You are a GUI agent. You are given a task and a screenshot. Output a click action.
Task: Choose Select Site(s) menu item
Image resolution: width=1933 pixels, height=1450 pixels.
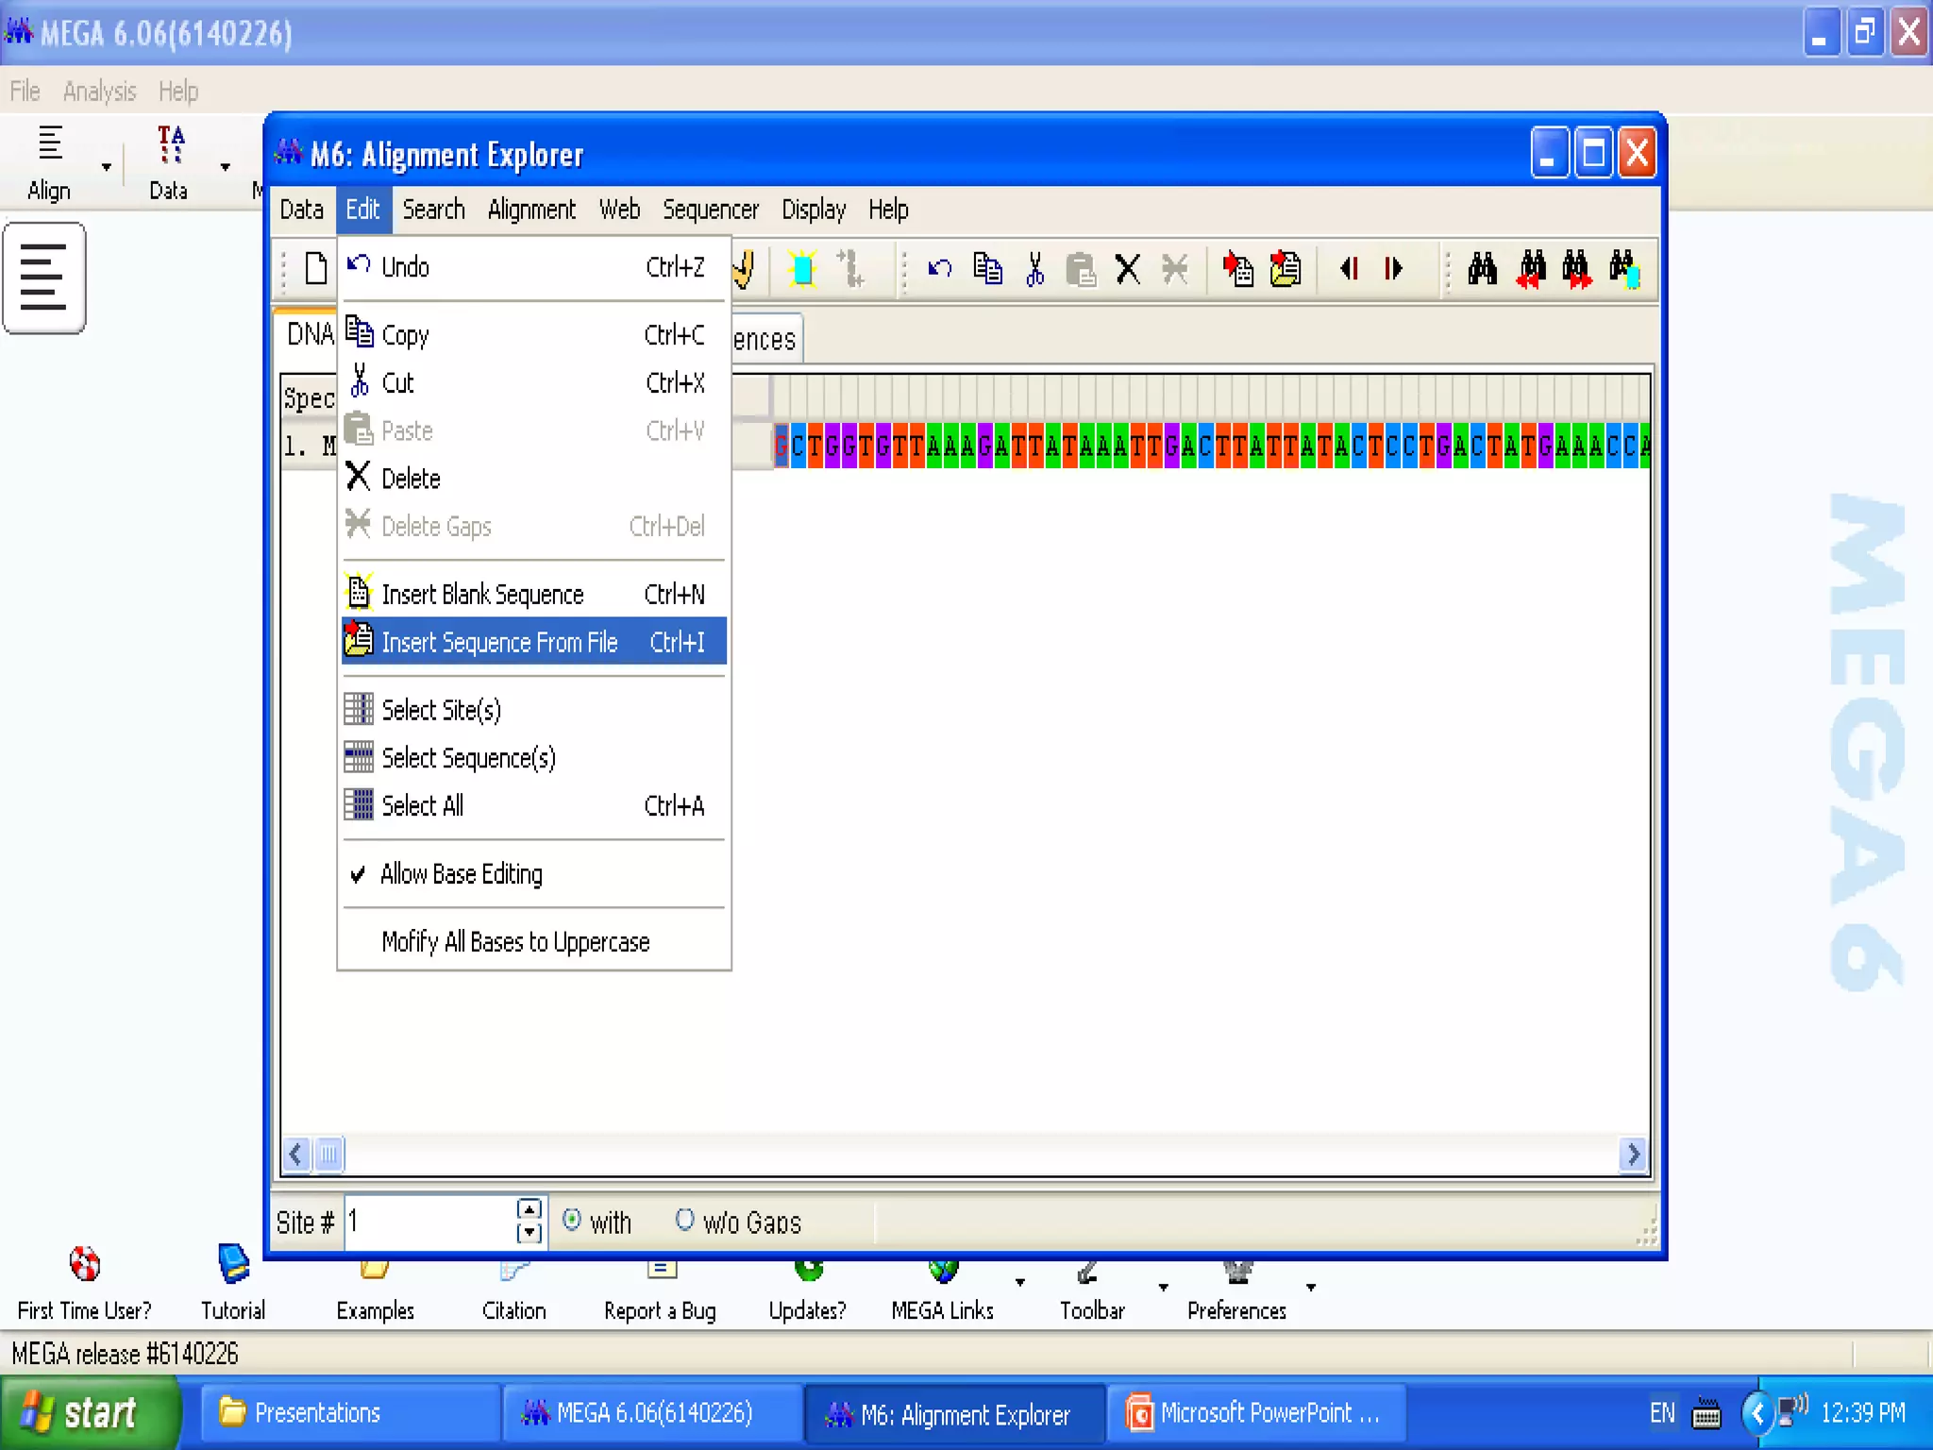click(x=534, y=710)
